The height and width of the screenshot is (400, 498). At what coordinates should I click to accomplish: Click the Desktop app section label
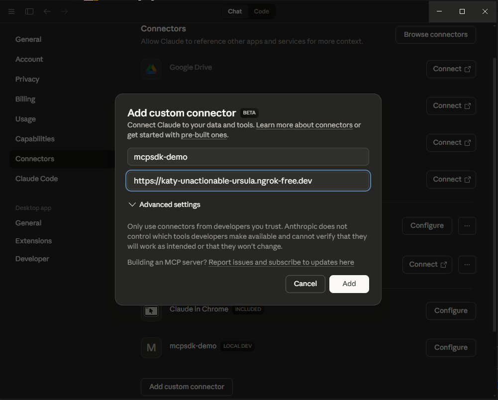pos(33,208)
